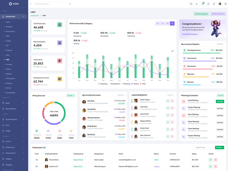Approve Sarah Taylor's leave request
Image resolution: width=228 pixels, height=171 pixels.
click(168, 101)
